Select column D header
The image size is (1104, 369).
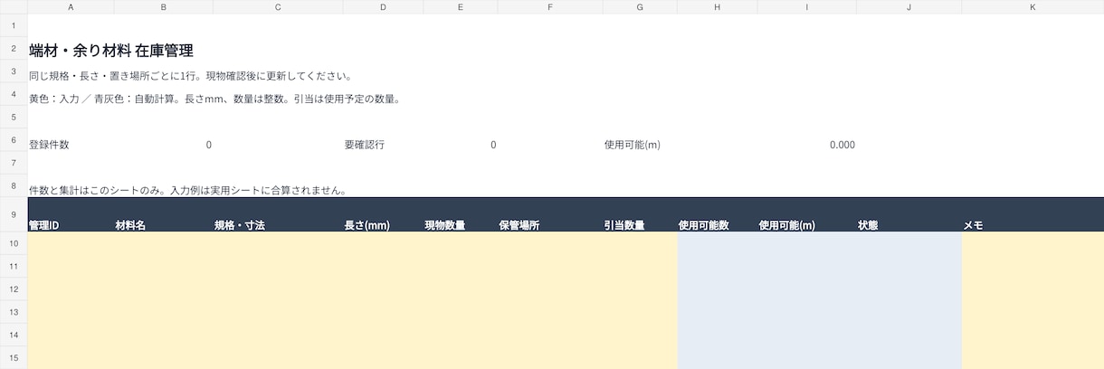[383, 6]
